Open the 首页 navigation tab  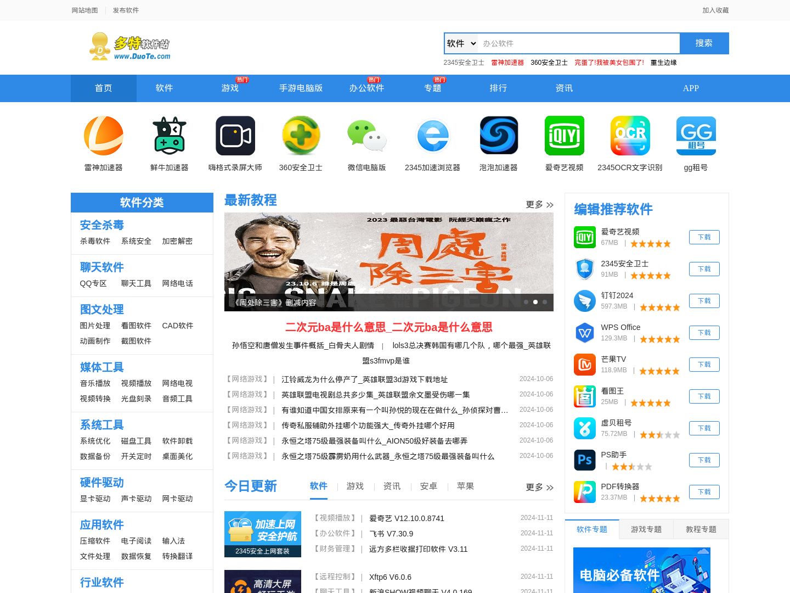coord(104,88)
